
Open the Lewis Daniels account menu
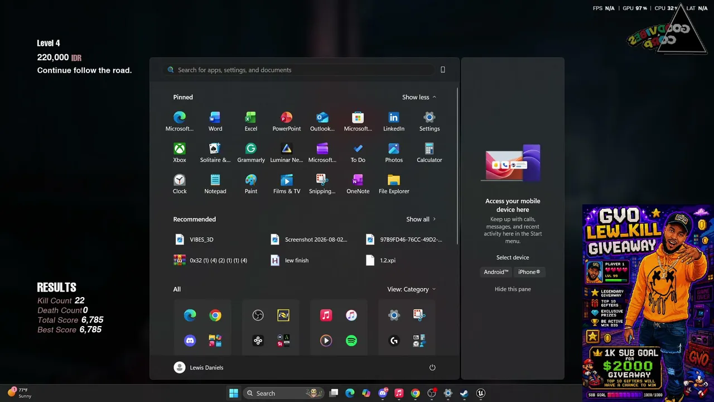[x=199, y=367]
